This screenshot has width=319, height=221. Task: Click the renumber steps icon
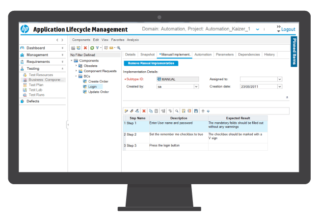click(137, 111)
